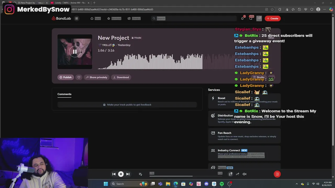Viewport: 335px width, 188px height.
Task: Select the Comments tab
Action: click(64, 94)
